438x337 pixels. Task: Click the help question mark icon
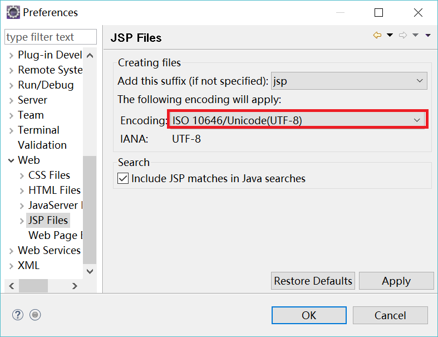click(x=18, y=315)
